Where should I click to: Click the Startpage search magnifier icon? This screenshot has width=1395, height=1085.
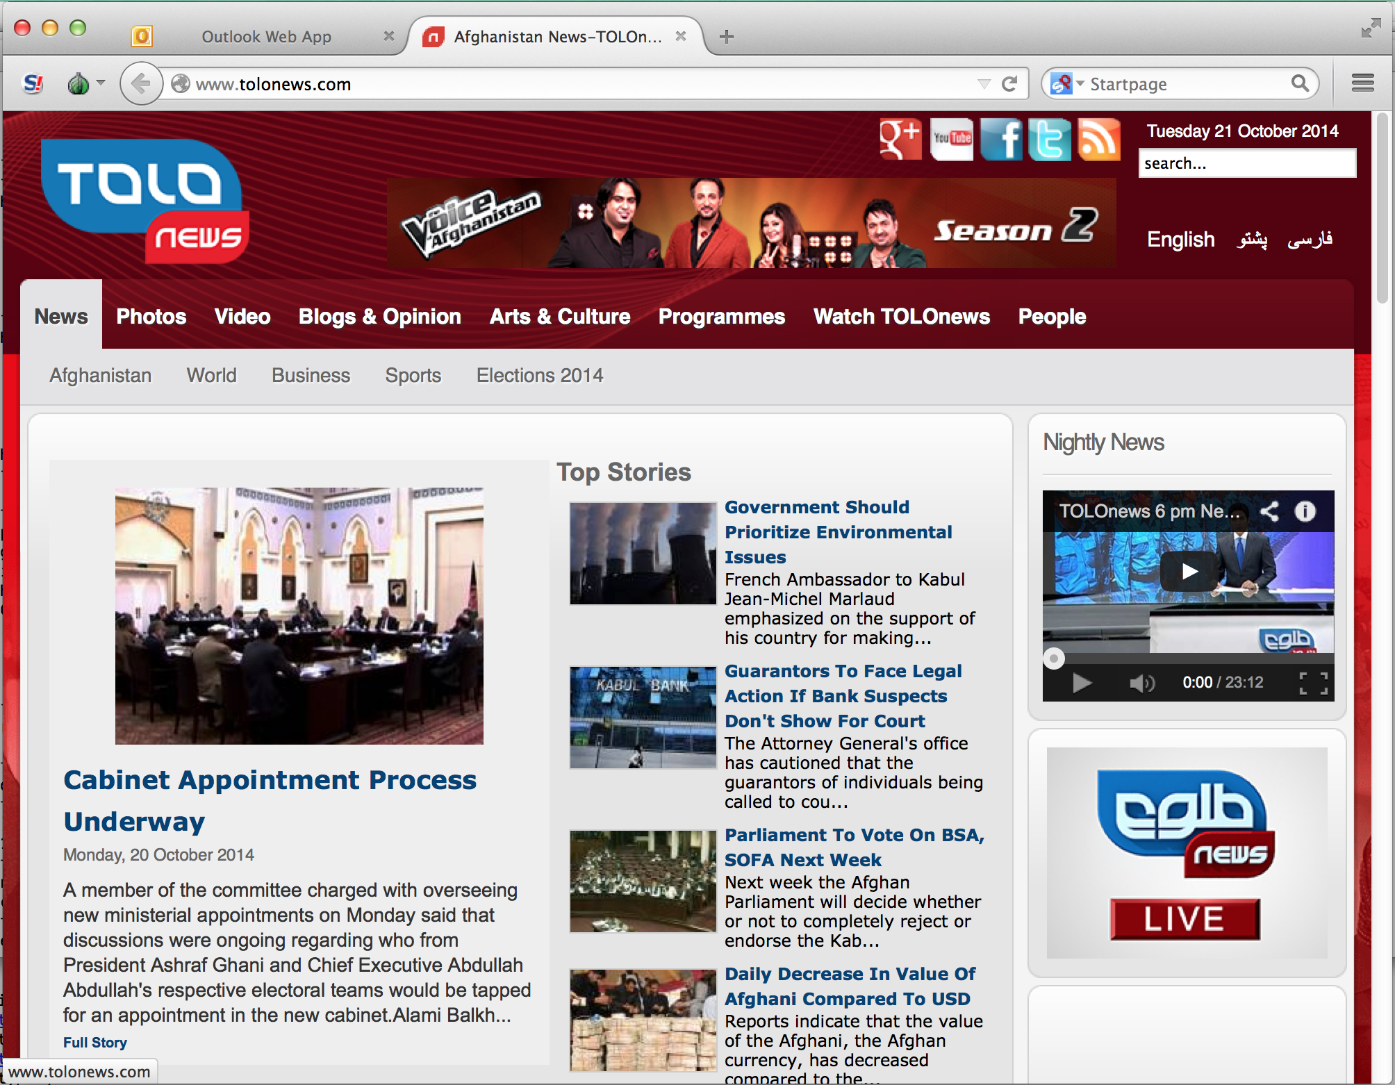click(1300, 84)
